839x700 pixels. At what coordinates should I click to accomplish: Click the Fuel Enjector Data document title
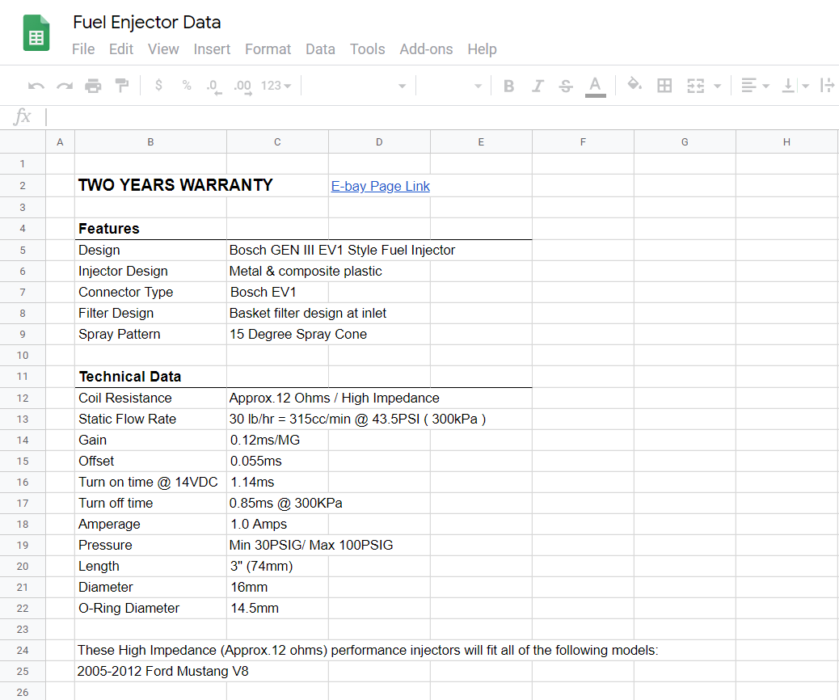click(x=146, y=23)
